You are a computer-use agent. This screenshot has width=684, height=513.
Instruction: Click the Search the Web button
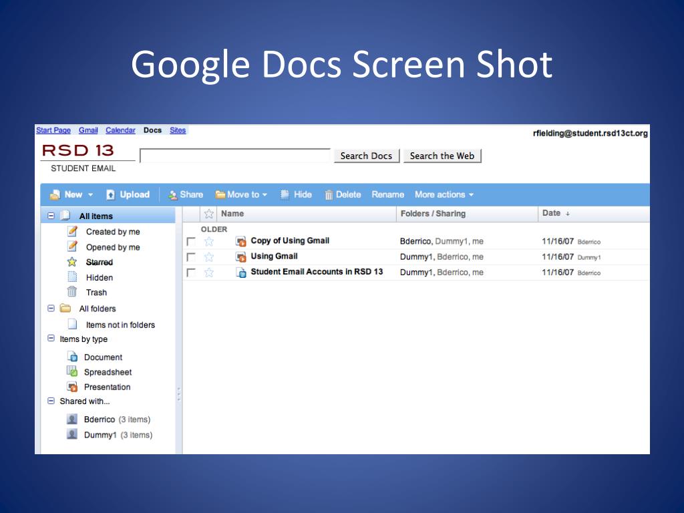[x=442, y=156]
